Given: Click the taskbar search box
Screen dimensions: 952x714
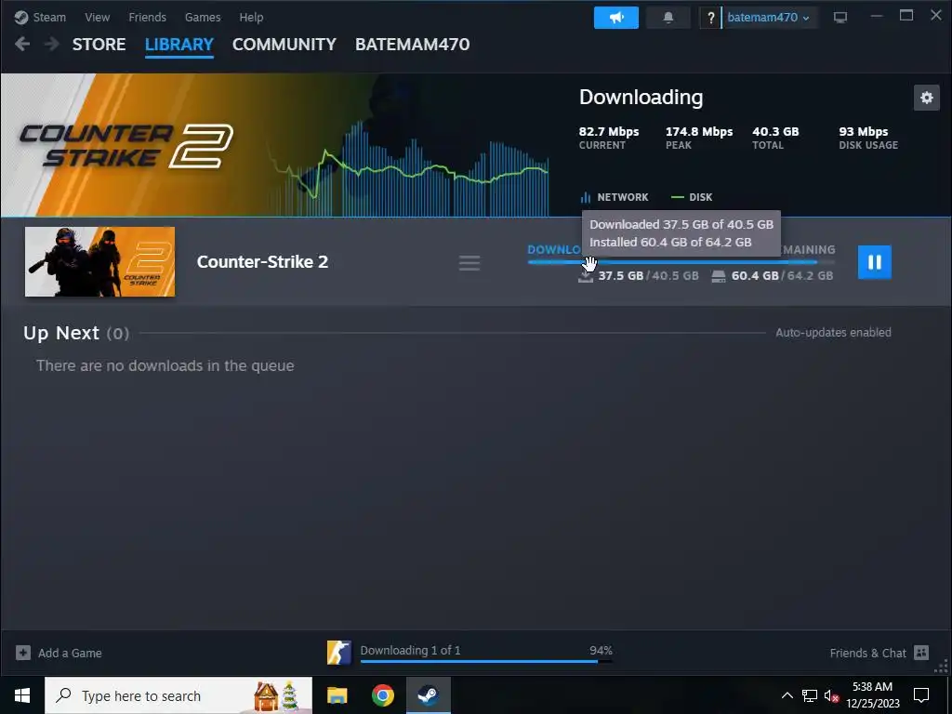Looking at the screenshot, I should 178,695.
